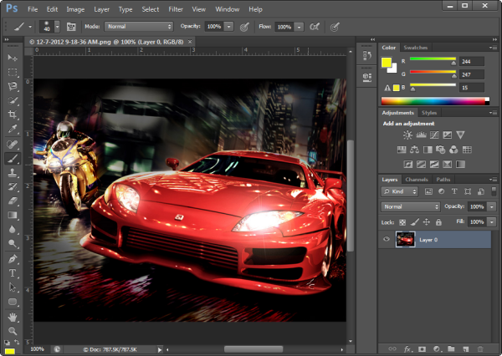Click the foreground color swatch in Color panel
Viewport: 502px width, 356px height.
(387, 63)
